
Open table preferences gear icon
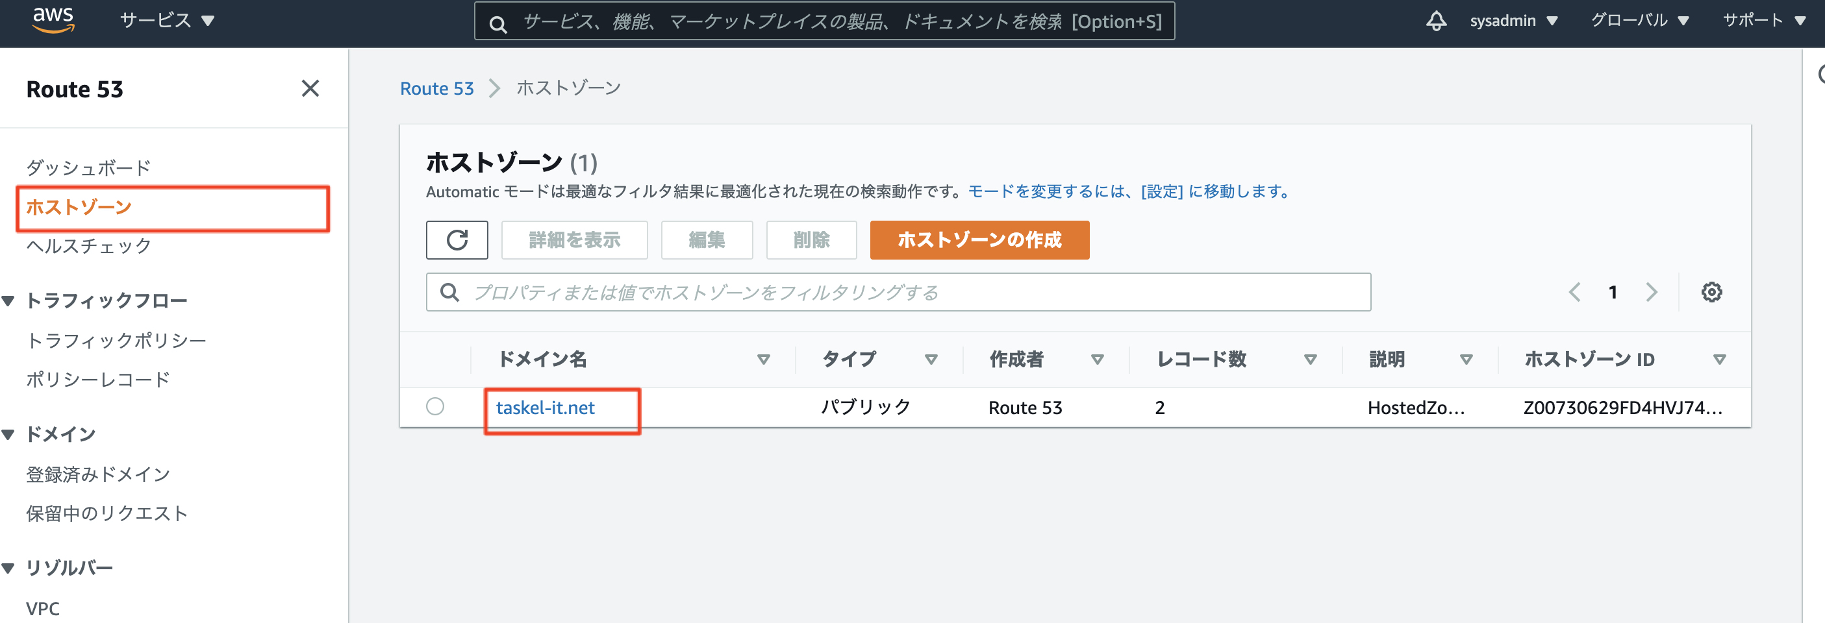[1711, 291]
